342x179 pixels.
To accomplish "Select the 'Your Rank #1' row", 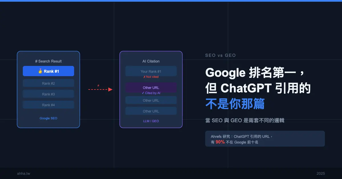I will (151, 71).
